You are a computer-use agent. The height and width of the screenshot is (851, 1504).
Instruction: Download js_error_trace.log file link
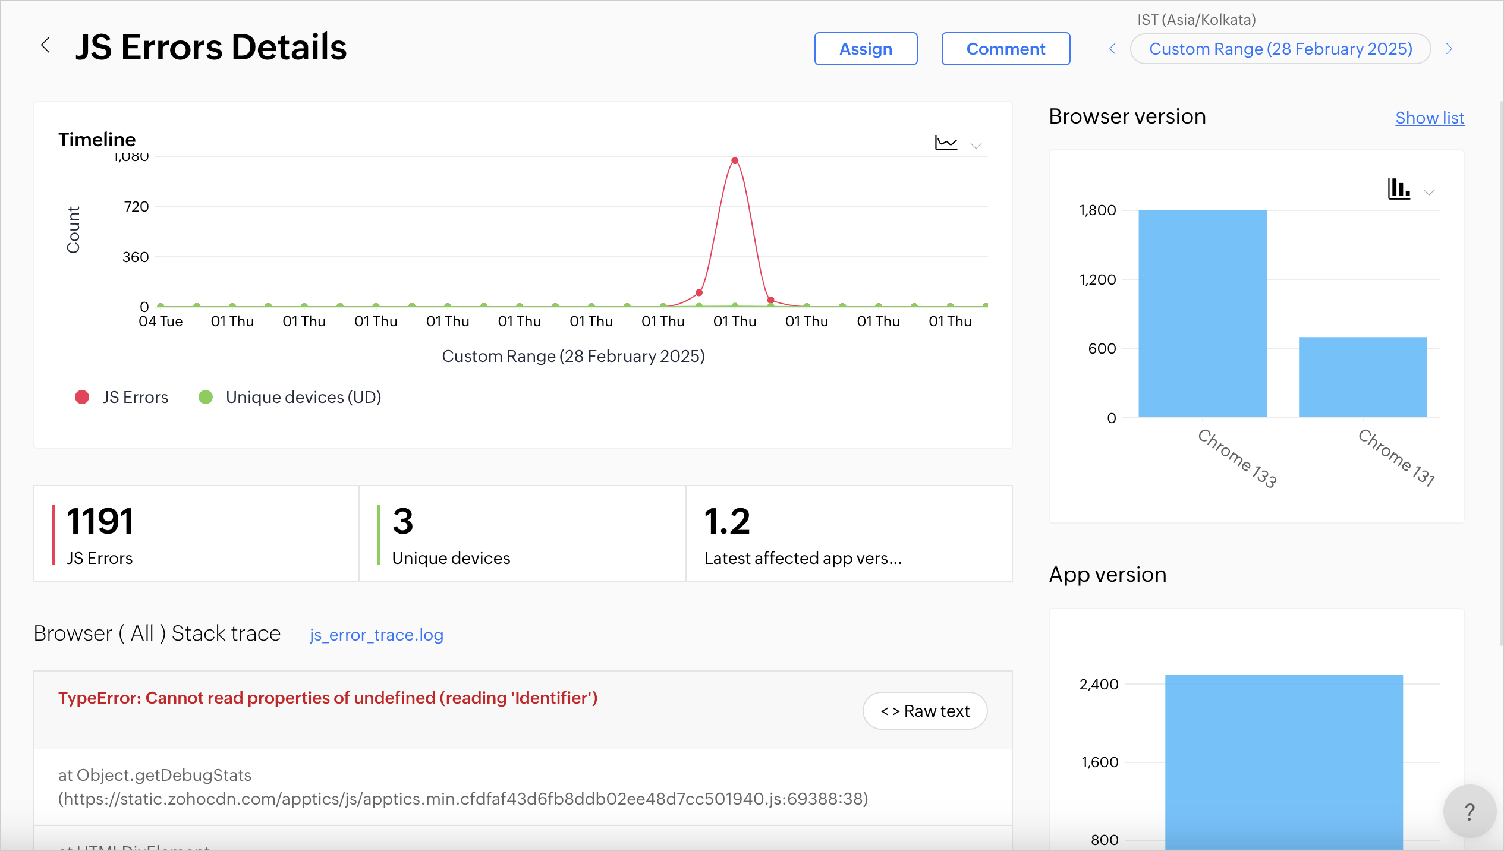(376, 635)
